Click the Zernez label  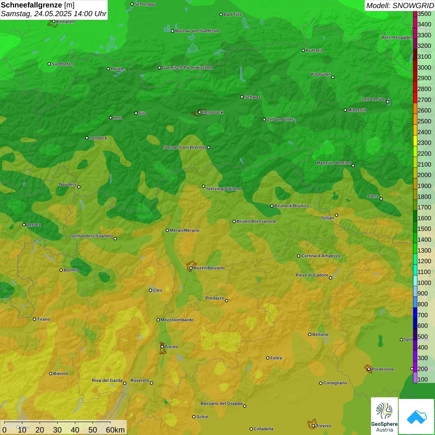34,225
